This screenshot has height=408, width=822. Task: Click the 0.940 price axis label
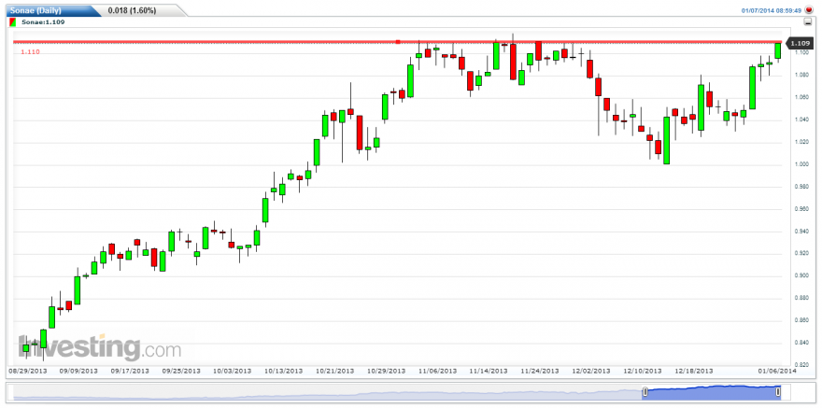pyautogui.click(x=802, y=231)
